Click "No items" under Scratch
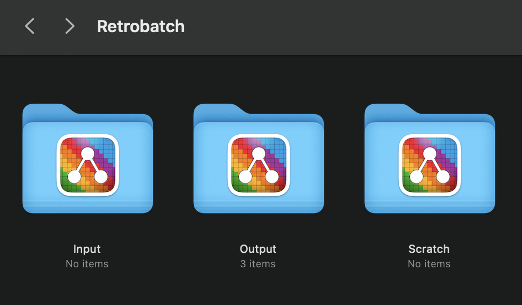Image resolution: width=522 pixels, height=305 pixels. point(429,264)
